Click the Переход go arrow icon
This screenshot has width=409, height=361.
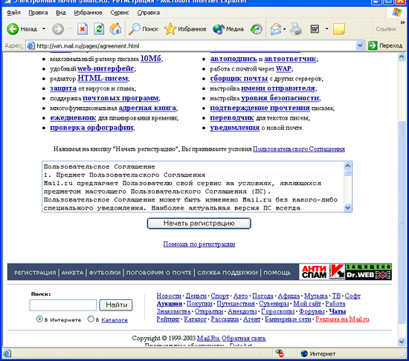coord(373,45)
